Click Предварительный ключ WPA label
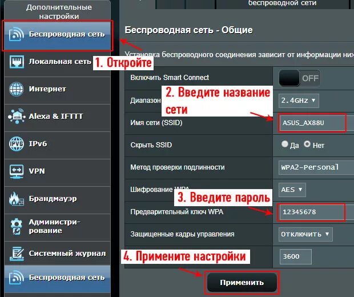Screen dimensions: 354x297 tap(177, 212)
